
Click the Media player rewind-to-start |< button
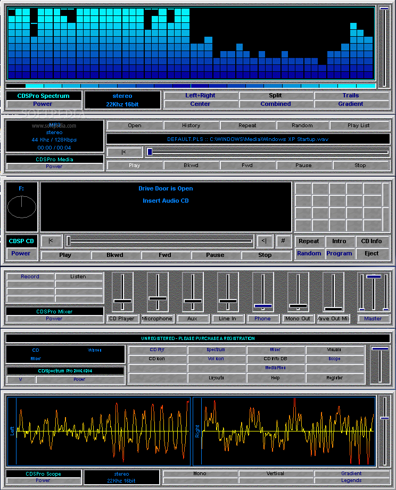point(125,152)
